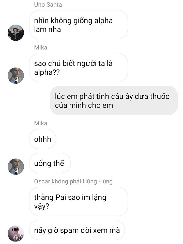The height and width of the screenshot is (244, 183).
Task: Open Uno Santa's profile avatar
Action: tap(16, 33)
